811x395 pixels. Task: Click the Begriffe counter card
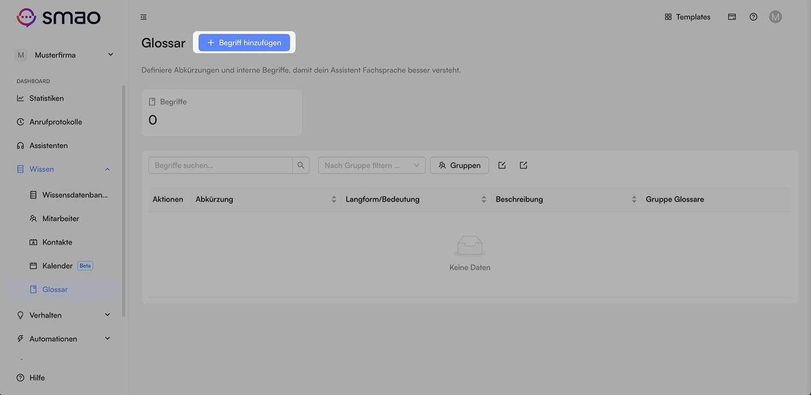click(x=222, y=113)
